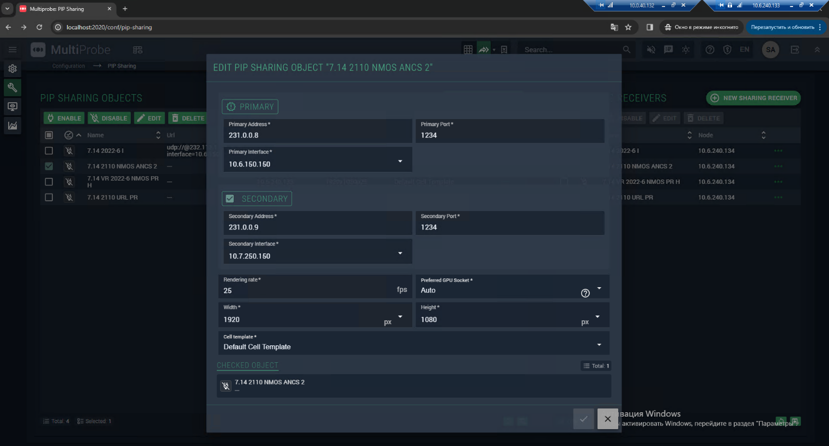829x446 pixels.
Task: Bookmark this page with star icon
Action: (x=628, y=27)
